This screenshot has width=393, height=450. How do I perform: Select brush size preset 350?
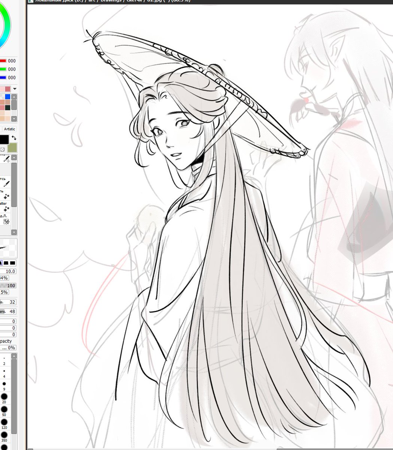[x=4, y=436]
